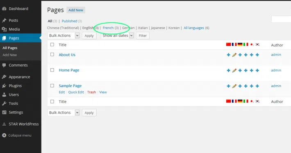Add Italian translation for Home Page
The height and width of the screenshot is (153, 291).
pos(246,71)
